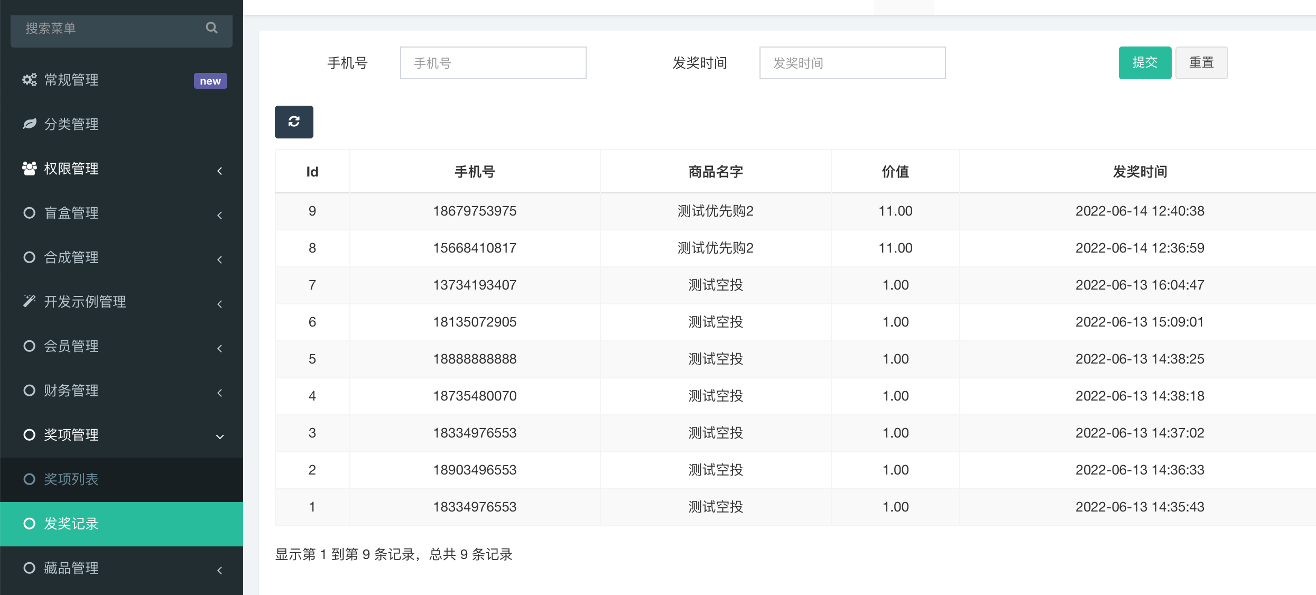The image size is (1316, 595).
Task: Click the 发奖时间 date input field
Action: [x=852, y=63]
